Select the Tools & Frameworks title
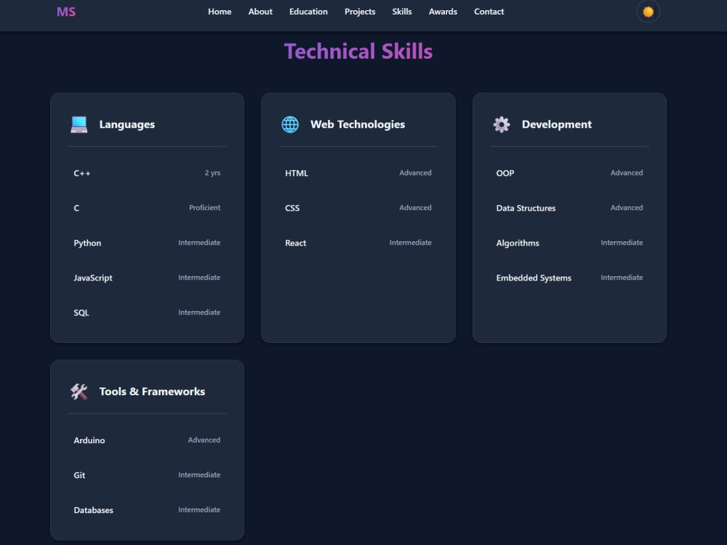The image size is (727, 545). pyautogui.click(x=152, y=392)
